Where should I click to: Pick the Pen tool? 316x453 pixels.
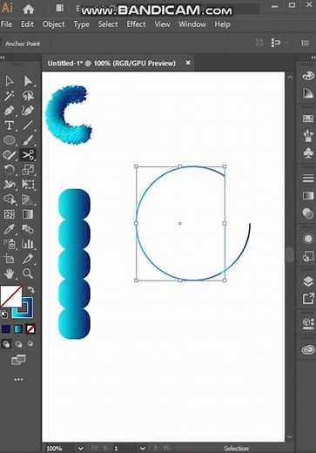(x=10, y=111)
